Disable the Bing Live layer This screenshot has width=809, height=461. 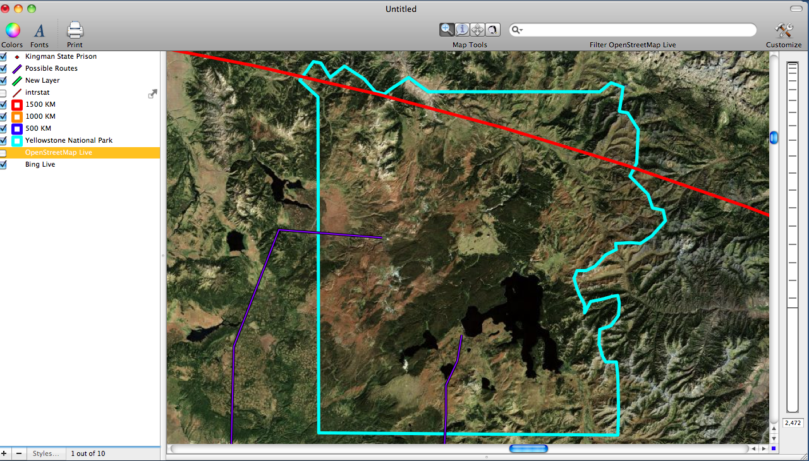click(x=4, y=164)
